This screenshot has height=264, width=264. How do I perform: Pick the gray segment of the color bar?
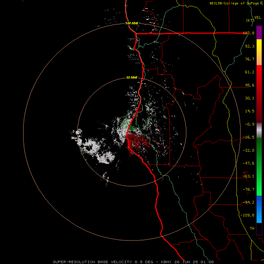point(259,131)
